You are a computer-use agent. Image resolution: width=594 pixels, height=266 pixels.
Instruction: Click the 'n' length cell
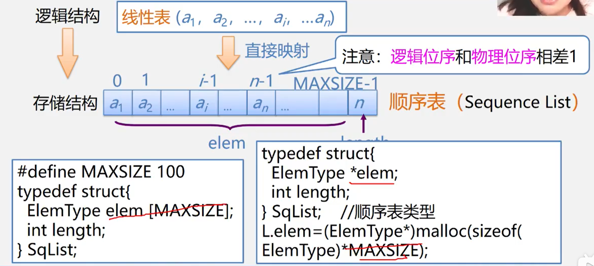[x=362, y=103]
